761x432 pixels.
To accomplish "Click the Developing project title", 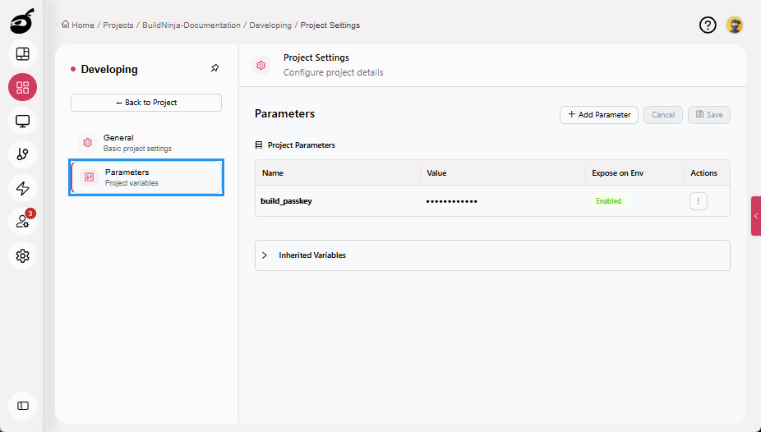I will 109,69.
